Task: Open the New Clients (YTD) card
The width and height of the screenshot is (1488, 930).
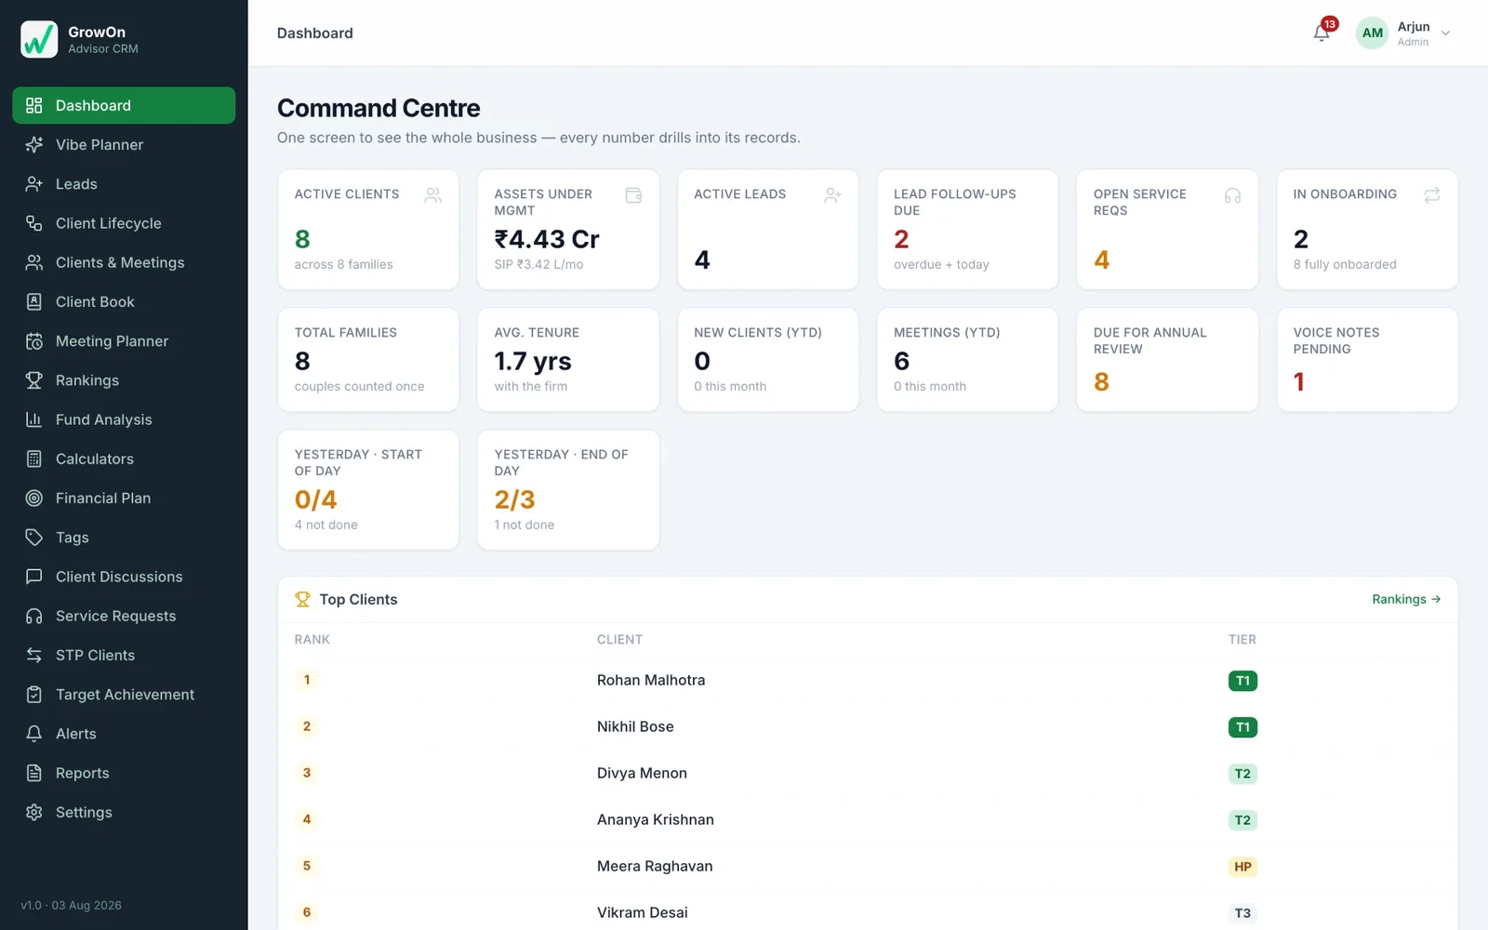Action: [768, 359]
